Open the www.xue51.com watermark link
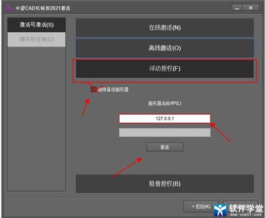The width and height of the screenshot is (265, 218). 245,214
